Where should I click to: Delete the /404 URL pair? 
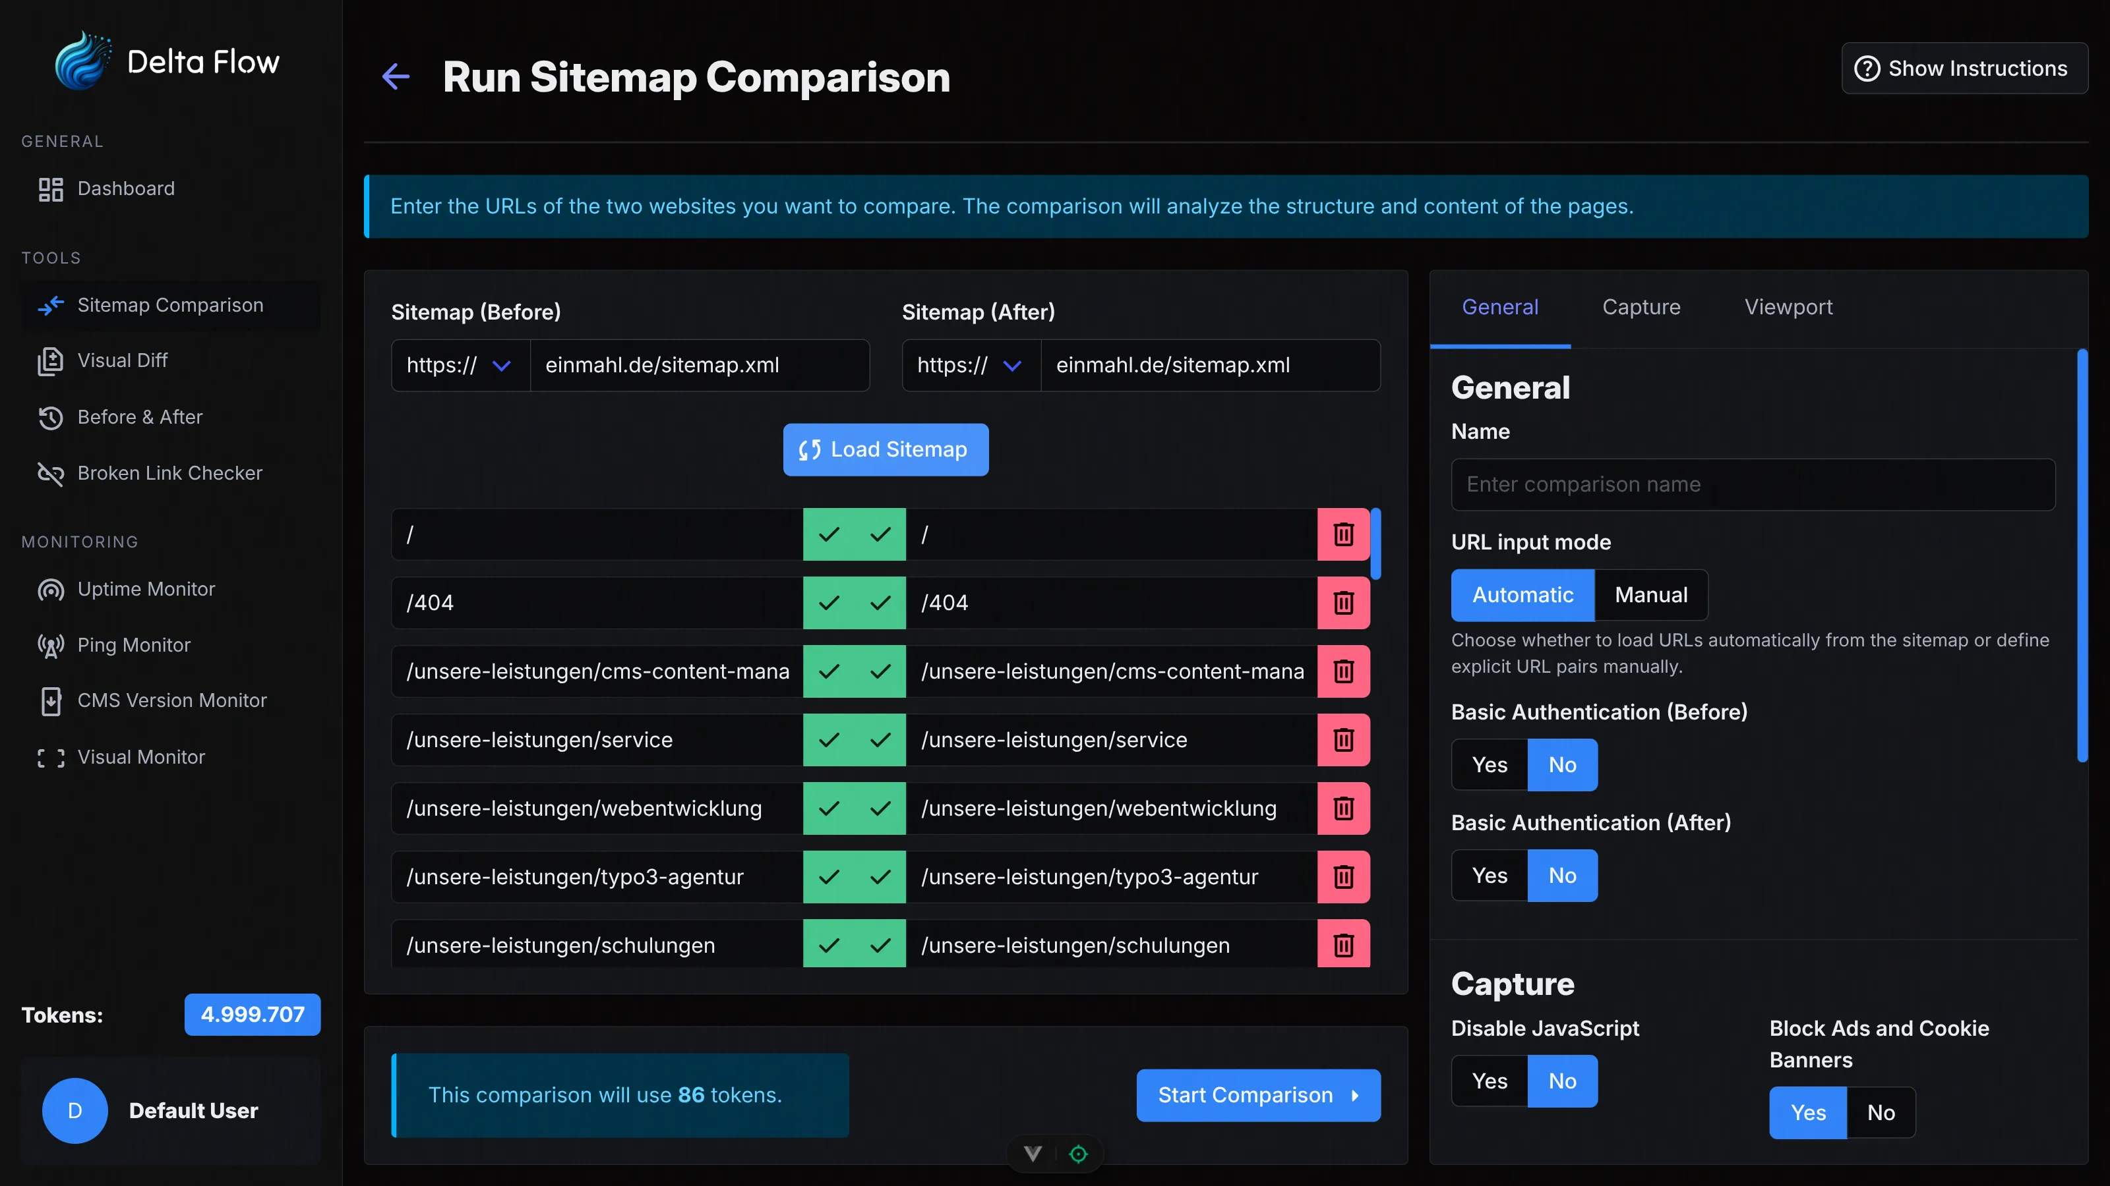pos(1343,602)
